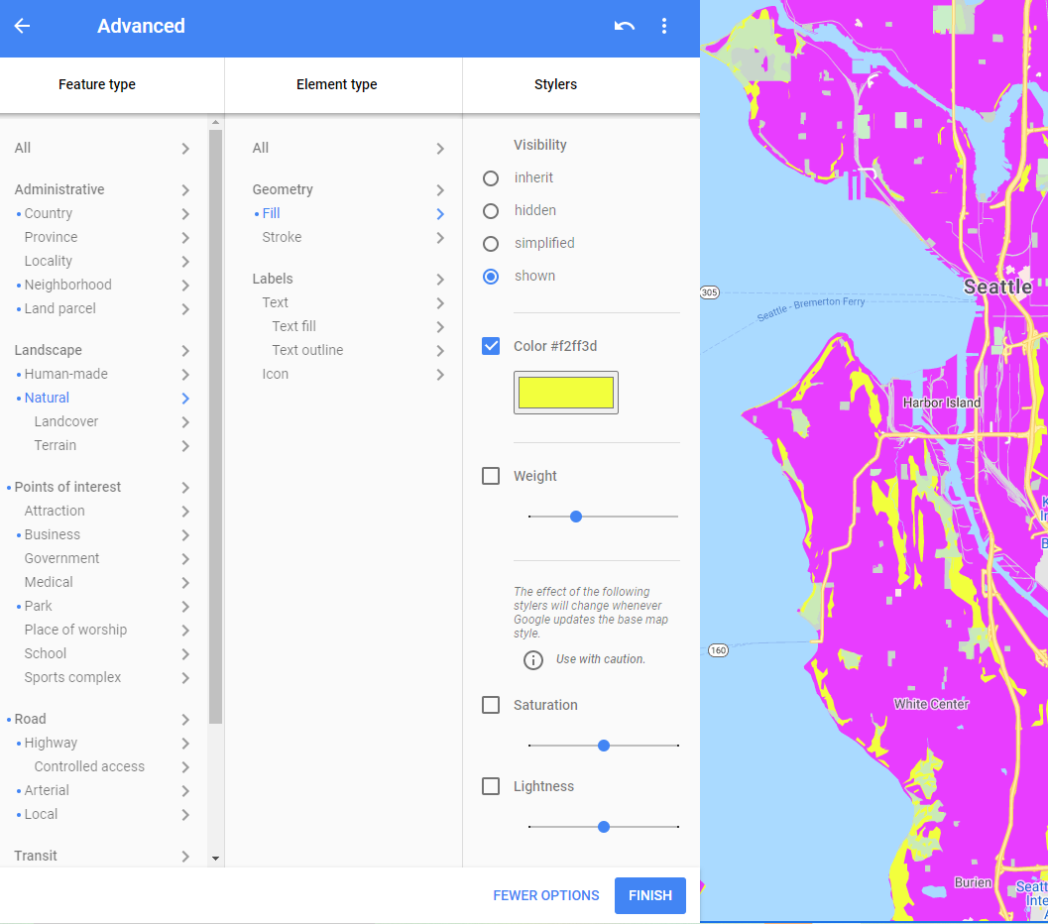This screenshot has width=1048, height=924.
Task: Select the 'simplified' visibility radio option
Action: pyautogui.click(x=491, y=244)
